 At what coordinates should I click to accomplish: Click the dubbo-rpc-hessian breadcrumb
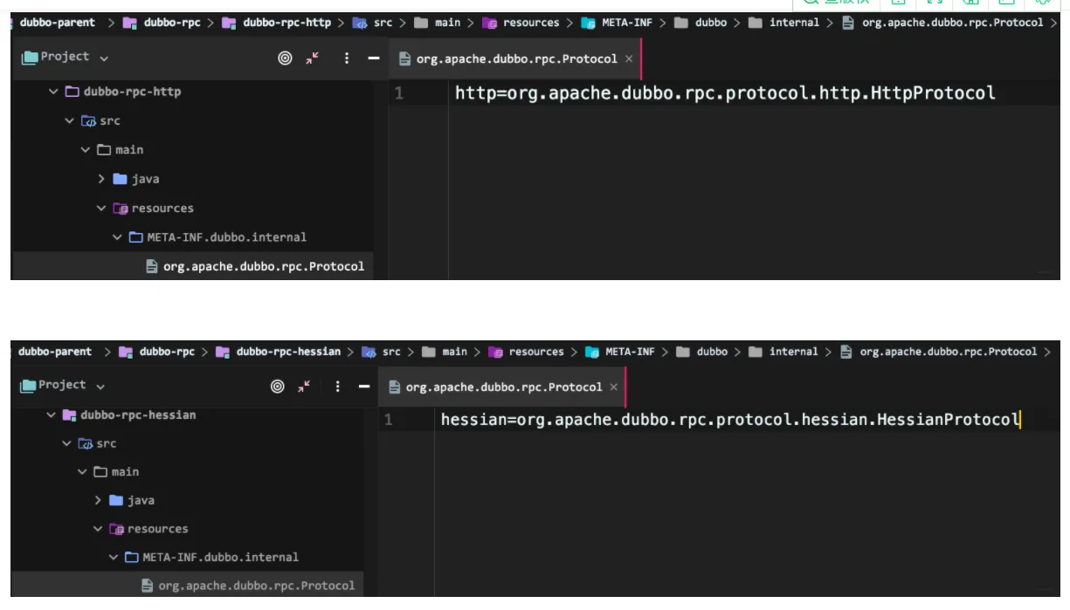279,352
